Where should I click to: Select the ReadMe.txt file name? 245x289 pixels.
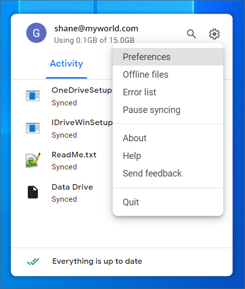[74, 155]
